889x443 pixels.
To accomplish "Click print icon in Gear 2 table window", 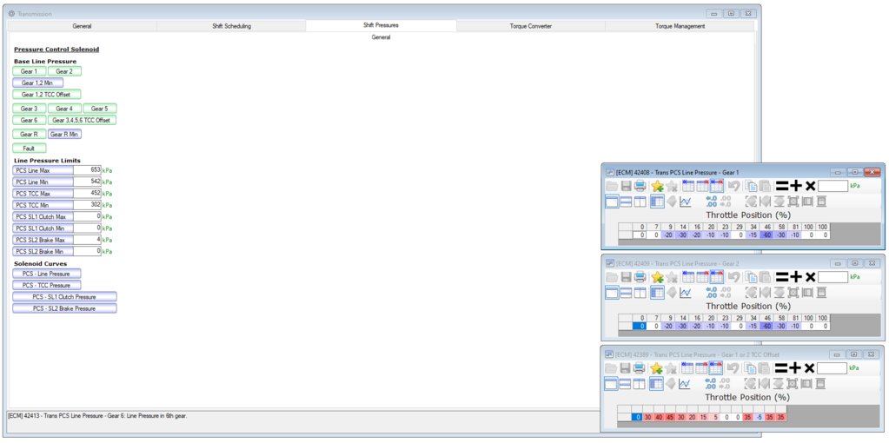I will point(640,277).
